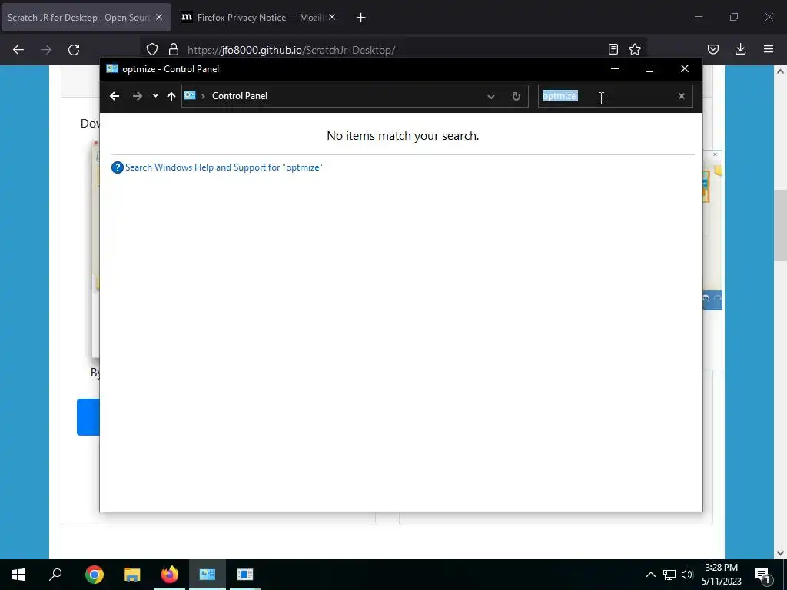Bookmark this page with the star
The height and width of the screenshot is (590, 787).
[635, 49]
